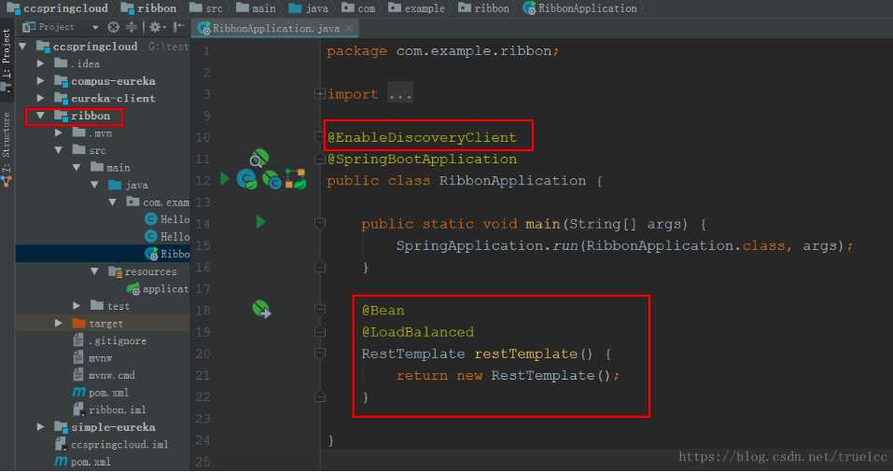Expand the test folder arrow
This screenshot has height=472, width=893.
pos(77,306)
